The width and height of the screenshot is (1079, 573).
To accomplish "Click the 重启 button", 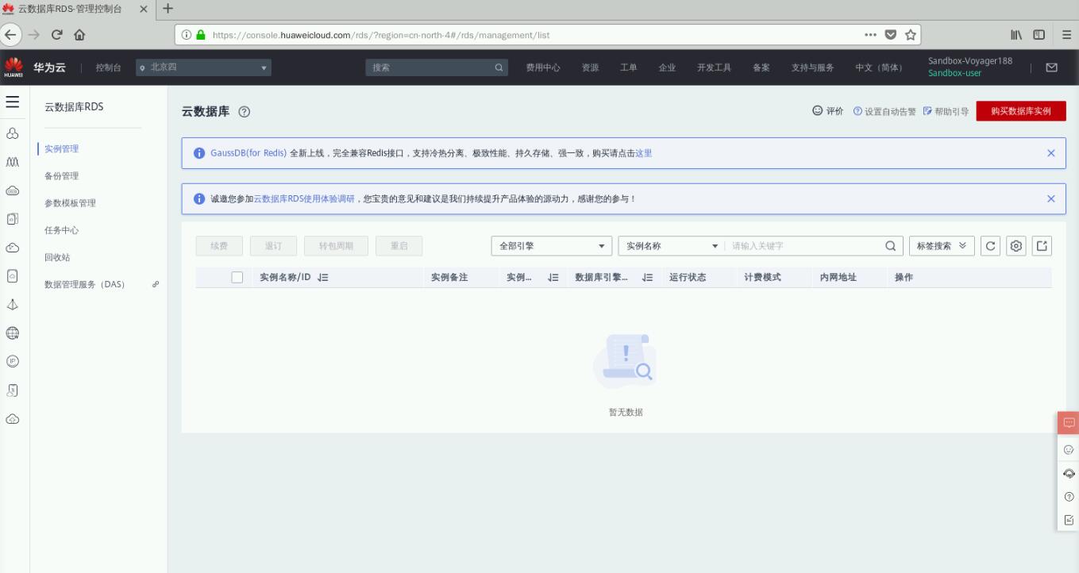I will click(x=399, y=246).
